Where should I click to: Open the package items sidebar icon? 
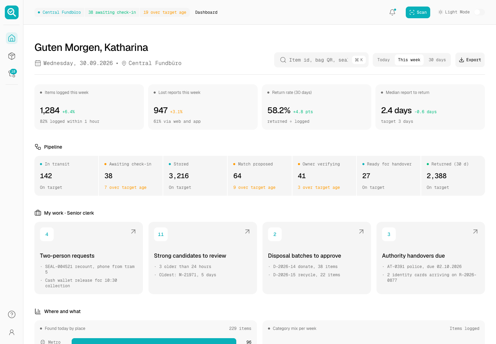12,56
